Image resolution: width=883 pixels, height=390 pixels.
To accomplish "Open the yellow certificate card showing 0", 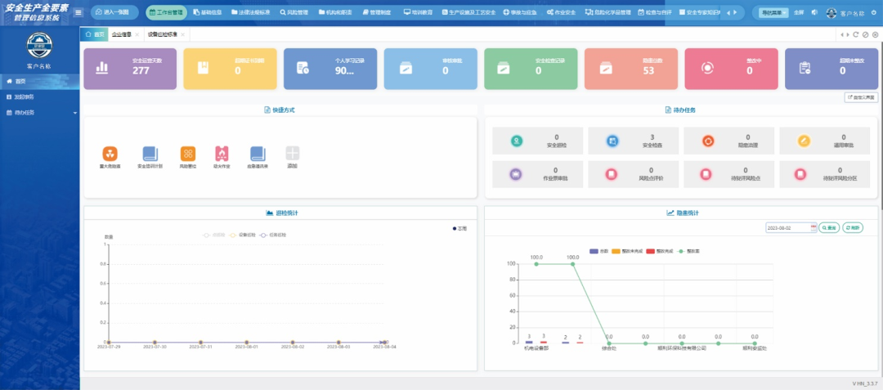I will coord(231,69).
